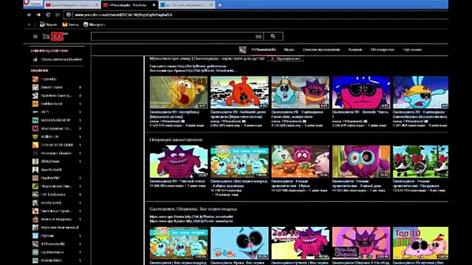Play the rabbit, pink character and pig thumbnail
Screen dimensions: 472x265
coord(300,162)
